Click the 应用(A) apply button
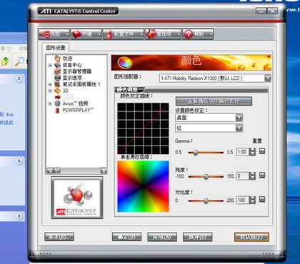 (x=162, y=237)
